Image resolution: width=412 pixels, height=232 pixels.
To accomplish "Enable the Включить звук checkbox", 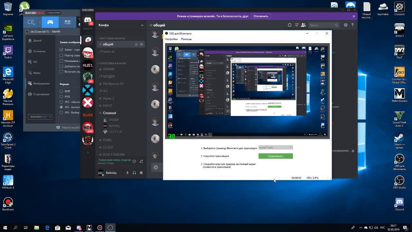I will pyautogui.click(x=61, y=72).
